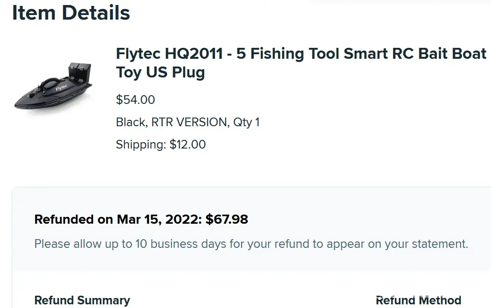The image size is (491, 308).
Task: Click the "Toy US Plug" title line
Action: pos(160,72)
